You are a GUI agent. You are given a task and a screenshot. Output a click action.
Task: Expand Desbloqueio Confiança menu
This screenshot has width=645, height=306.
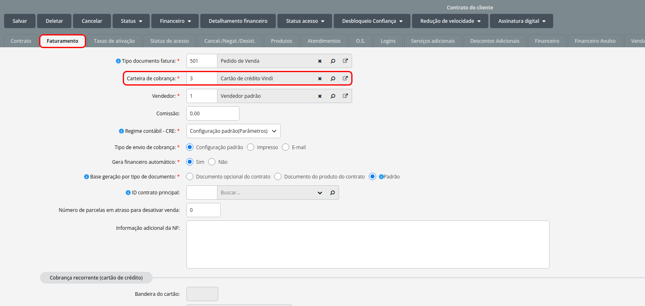[372, 21]
